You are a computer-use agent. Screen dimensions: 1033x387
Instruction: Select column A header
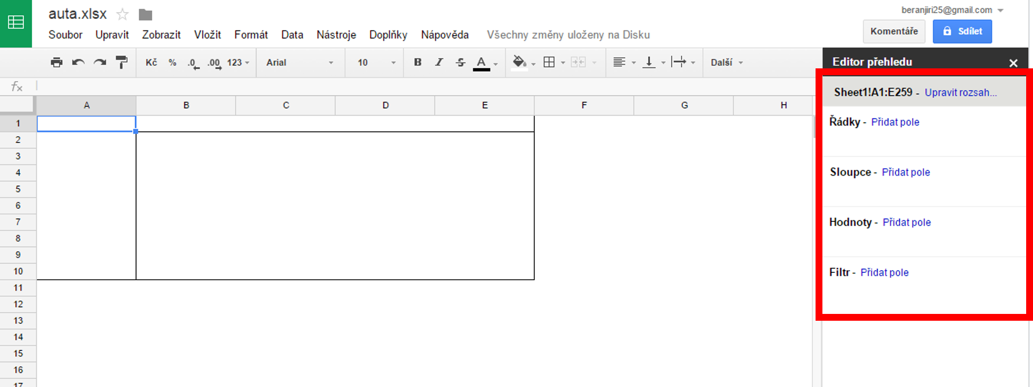pos(86,105)
